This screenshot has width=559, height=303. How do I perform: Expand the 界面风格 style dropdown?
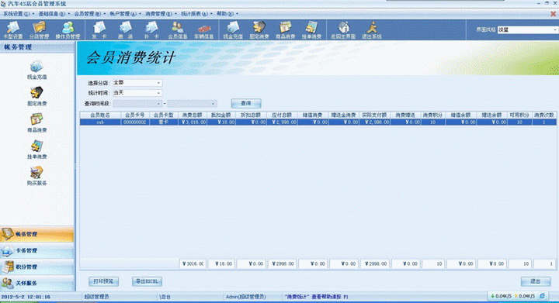(554, 30)
